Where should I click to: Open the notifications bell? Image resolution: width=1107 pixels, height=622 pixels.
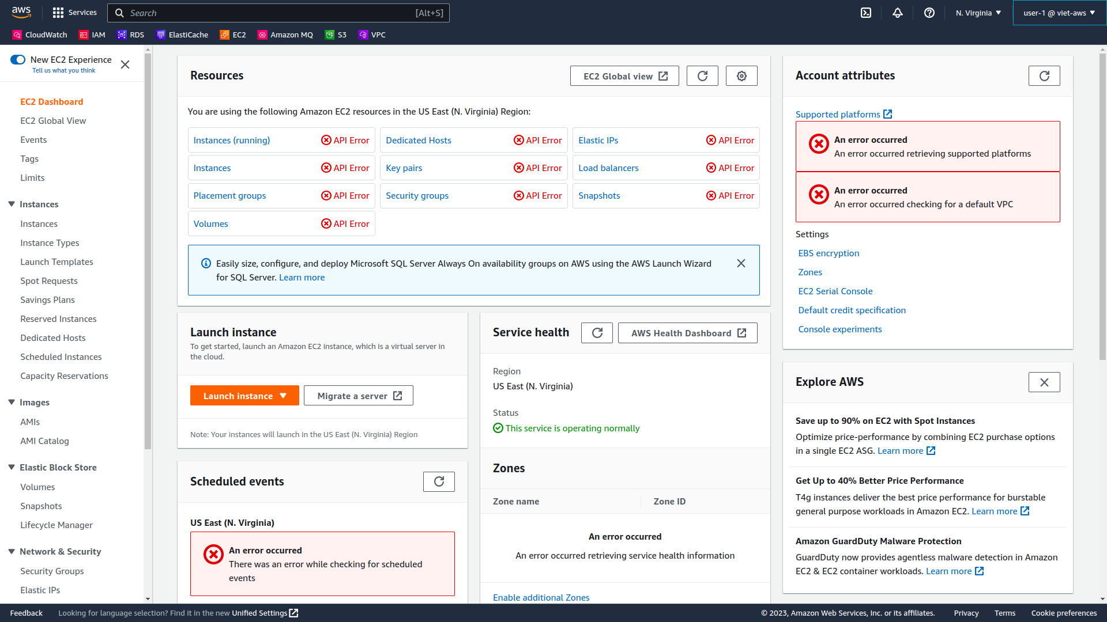pyautogui.click(x=898, y=13)
